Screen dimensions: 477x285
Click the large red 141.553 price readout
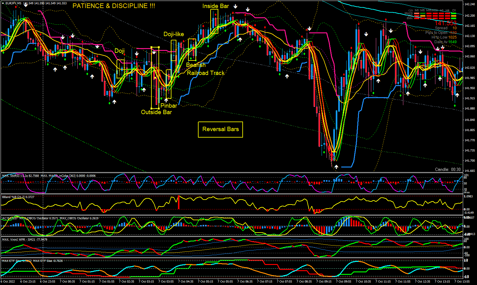(445, 23)
